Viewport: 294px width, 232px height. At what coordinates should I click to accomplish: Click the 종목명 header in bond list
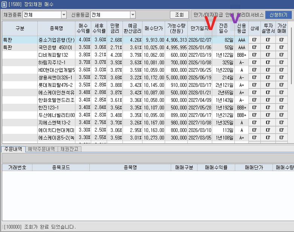click(x=57, y=29)
